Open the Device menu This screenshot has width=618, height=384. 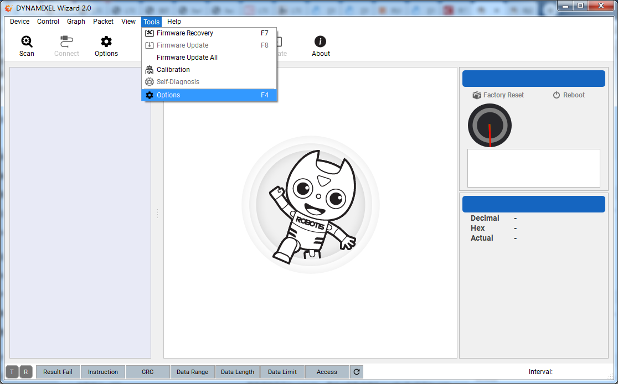click(20, 22)
